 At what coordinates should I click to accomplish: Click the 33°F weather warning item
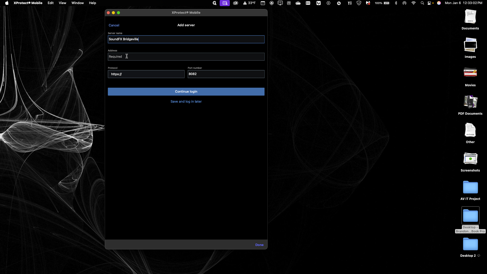point(249,3)
